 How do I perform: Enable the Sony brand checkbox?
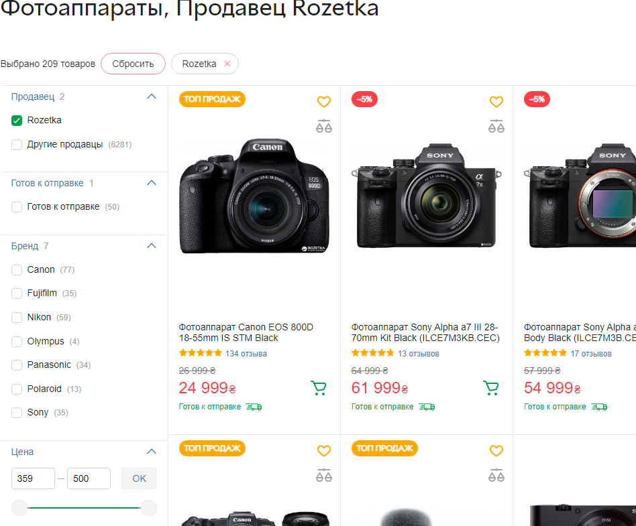[x=17, y=413]
